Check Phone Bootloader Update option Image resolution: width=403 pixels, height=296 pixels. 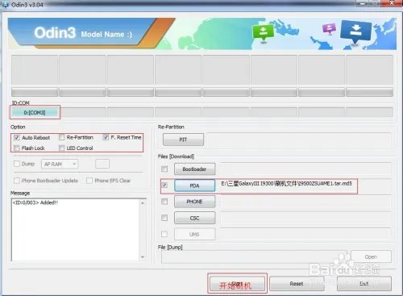pyautogui.click(x=17, y=181)
